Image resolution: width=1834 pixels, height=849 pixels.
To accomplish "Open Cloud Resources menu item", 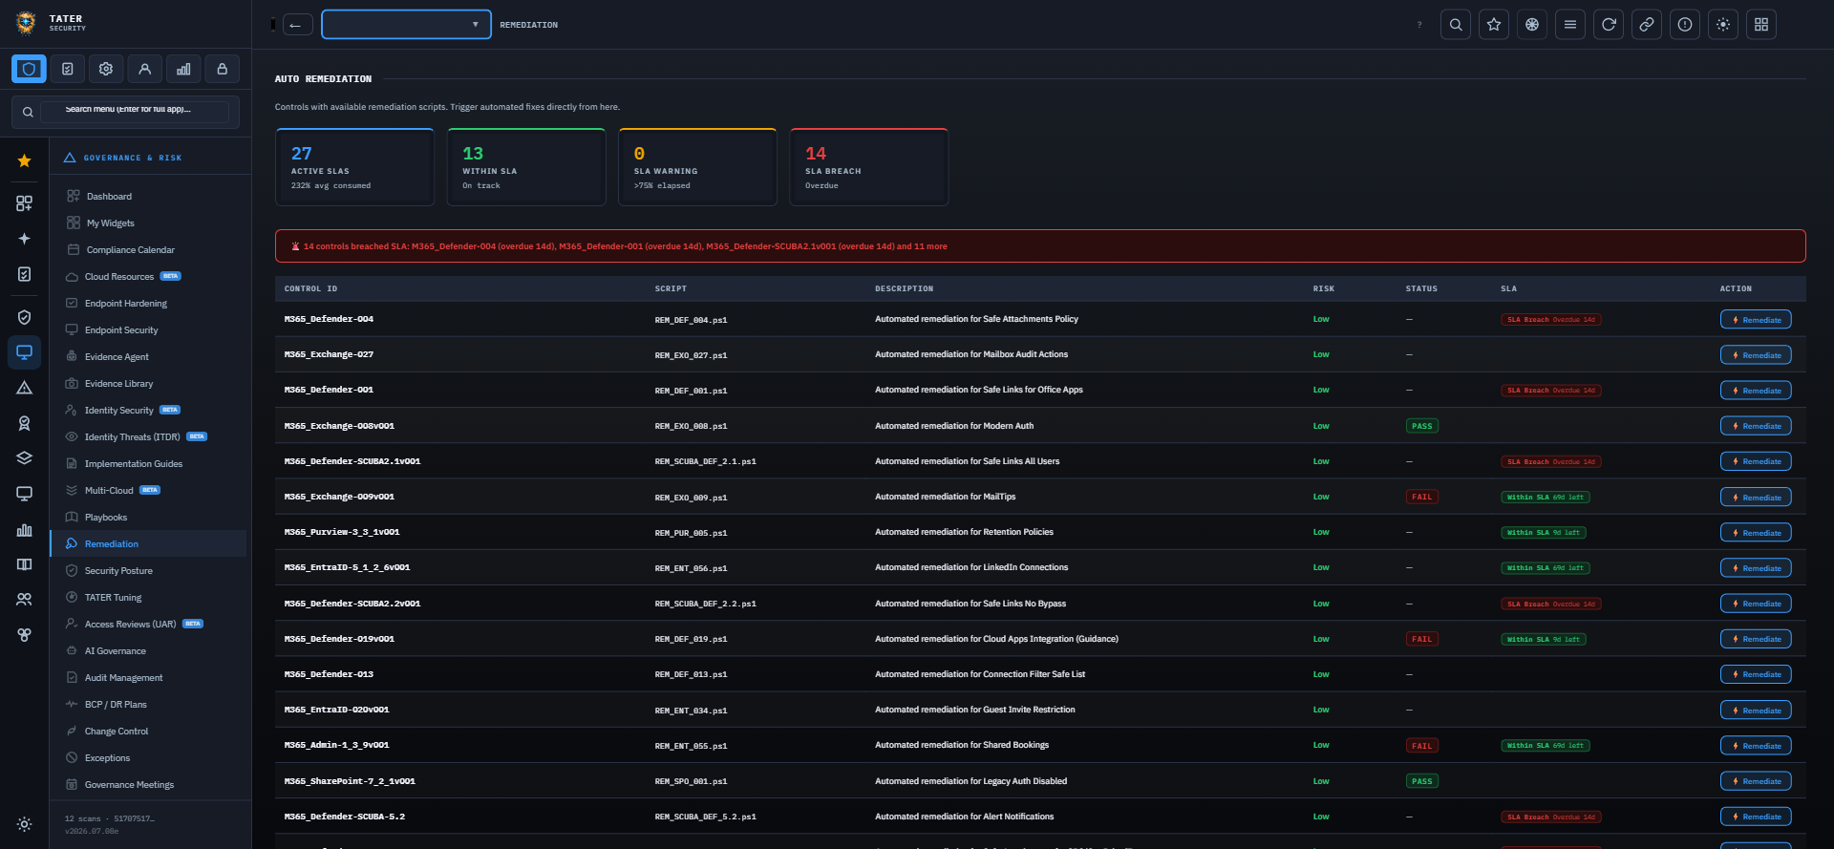I will [x=148, y=276].
